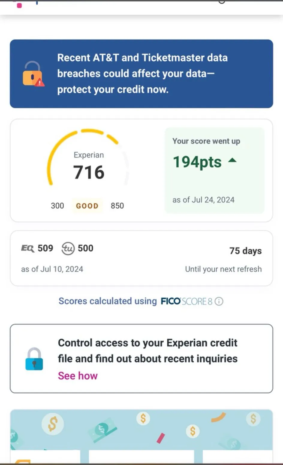Screen dimensions: 283x465
Task: Tap the orange padlock warning icon
Action: coord(33,74)
